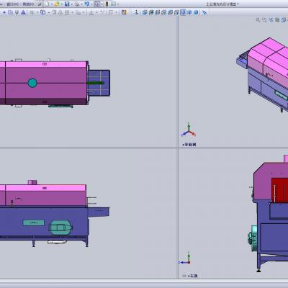288x288 pixels.
Task: Save the model with the floppy disk icon
Action: tap(67, 4)
